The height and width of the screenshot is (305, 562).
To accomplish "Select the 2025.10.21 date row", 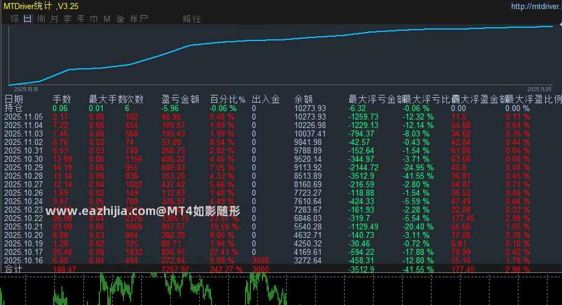I will (x=24, y=227).
